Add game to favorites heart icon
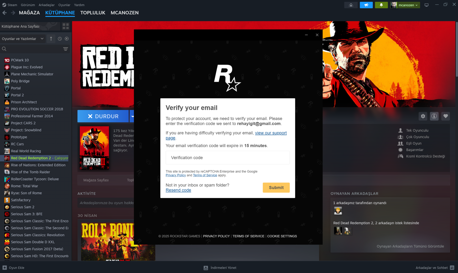Viewport: 458px width, 273px height. 446,116
